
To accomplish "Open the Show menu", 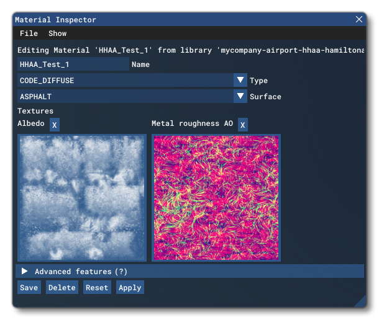I will [58, 33].
